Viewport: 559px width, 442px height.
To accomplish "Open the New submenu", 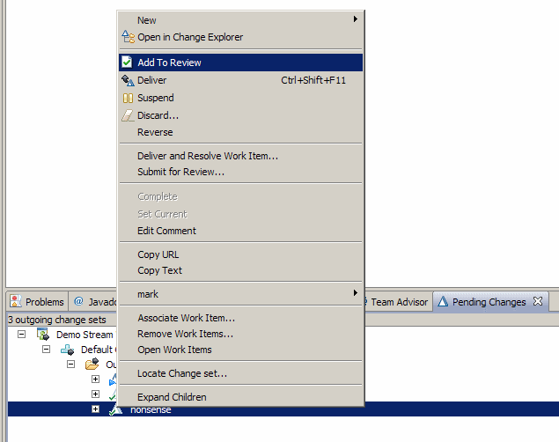I will click(x=240, y=20).
